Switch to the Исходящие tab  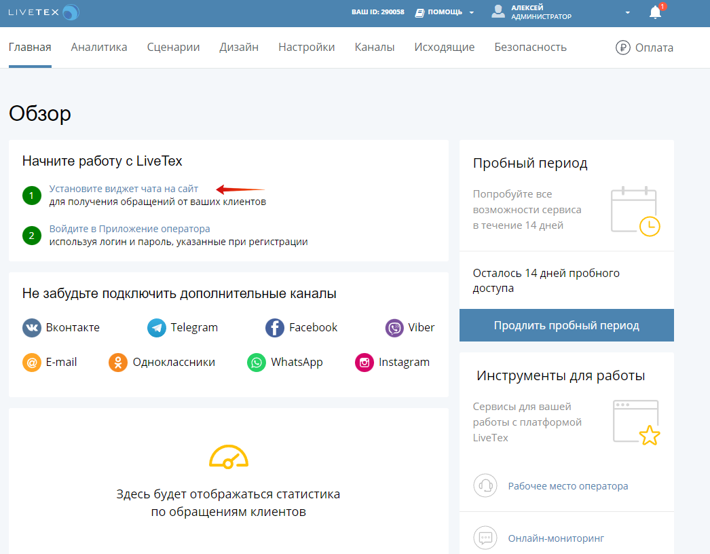444,47
